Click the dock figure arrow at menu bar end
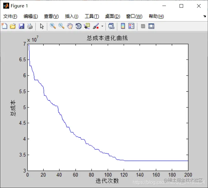This screenshot has width=208, height=188. [204, 16]
